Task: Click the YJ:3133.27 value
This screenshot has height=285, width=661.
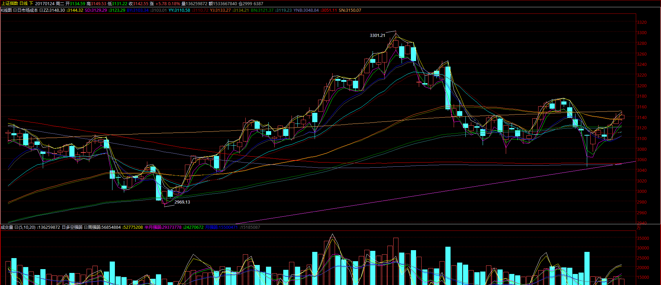Action: pos(220,10)
